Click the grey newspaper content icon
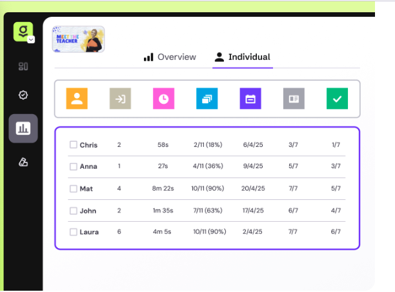 click(294, 99)
